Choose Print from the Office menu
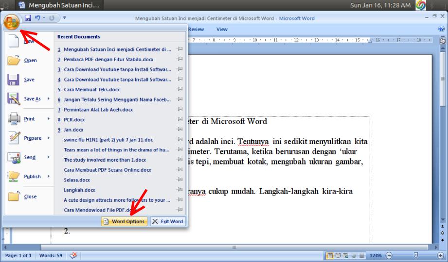This screenshot has width=448, height=262. [x=29, y=118]
